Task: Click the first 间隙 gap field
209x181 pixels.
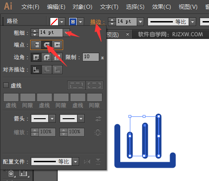Action: coord(28,97)
